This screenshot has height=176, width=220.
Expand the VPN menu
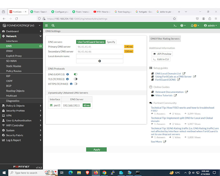click(21, 115)
